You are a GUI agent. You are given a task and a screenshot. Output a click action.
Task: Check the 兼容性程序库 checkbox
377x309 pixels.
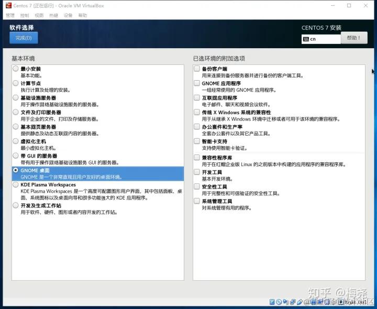[197, 158]
